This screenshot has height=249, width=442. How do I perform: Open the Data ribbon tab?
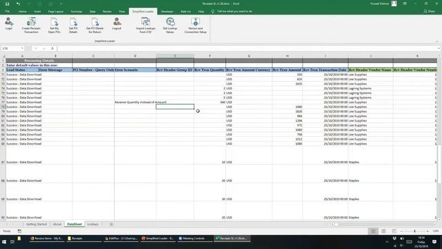tap(93, 11)
